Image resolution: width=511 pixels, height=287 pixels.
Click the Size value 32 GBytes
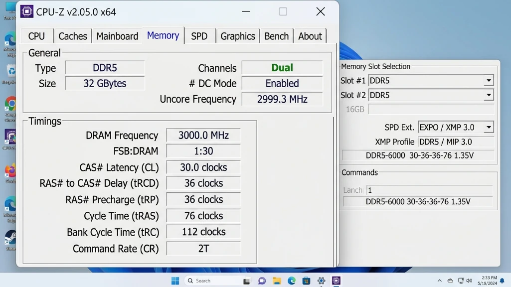pos(105,83)
